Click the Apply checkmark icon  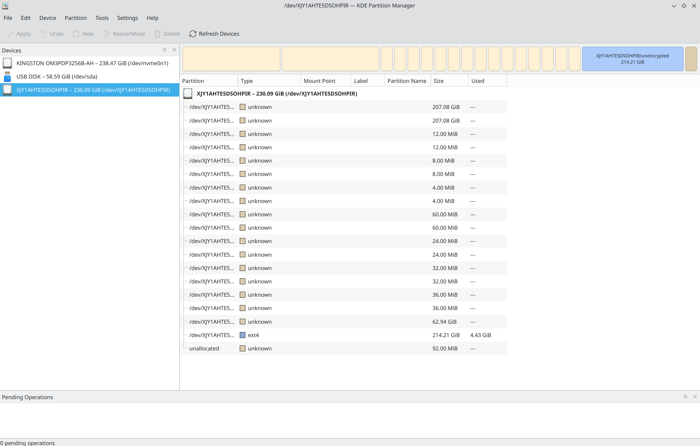point(10,34)
